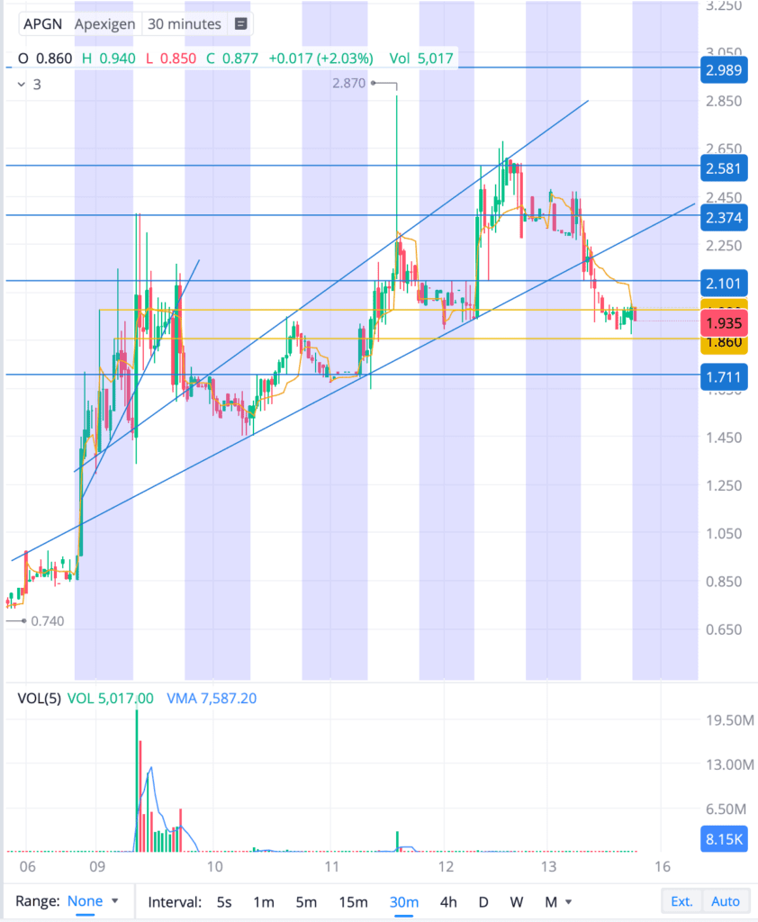Open the M interval dropdown arrow
This screenshot has height=922, width=758.
569,901
